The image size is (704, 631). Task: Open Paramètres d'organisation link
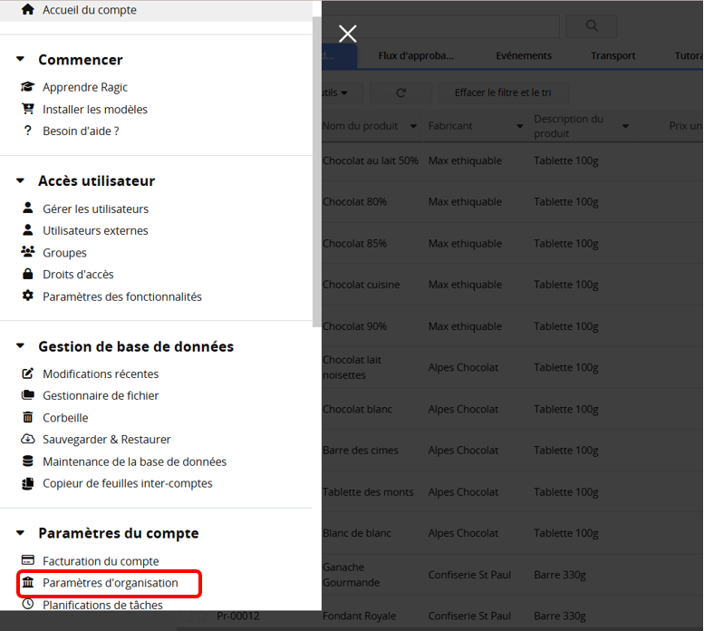[110, 583]
